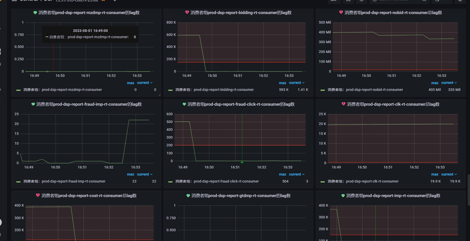
Task: Click the current column header in fraud-imp-rt-consumer legend
Action: click(145, 174)
